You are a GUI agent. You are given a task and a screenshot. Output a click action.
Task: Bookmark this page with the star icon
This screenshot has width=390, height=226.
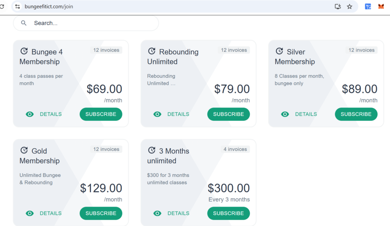[x=350, y=6]
